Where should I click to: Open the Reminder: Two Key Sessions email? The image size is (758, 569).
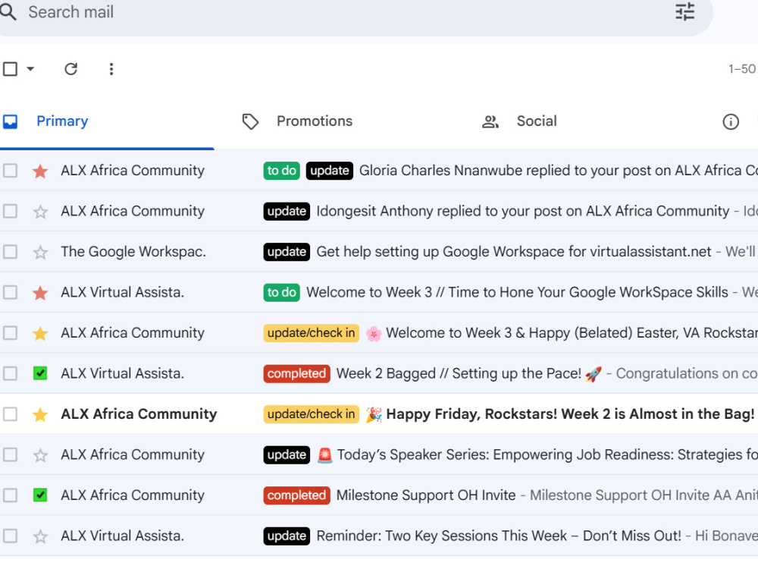click(x=379, y=536)
